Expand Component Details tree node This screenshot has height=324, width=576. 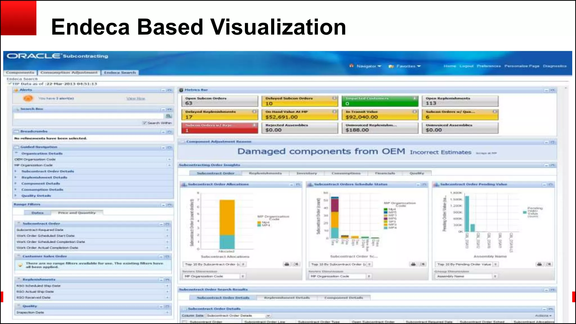(x=16, y=183)
